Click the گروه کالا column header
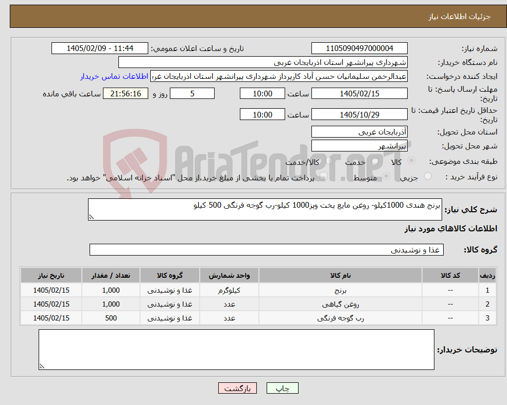Viewport: 507px width, 405px height. (x=170, y=276)
